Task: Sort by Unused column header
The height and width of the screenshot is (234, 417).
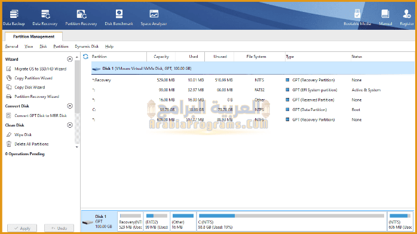Action: click(220, 57)
